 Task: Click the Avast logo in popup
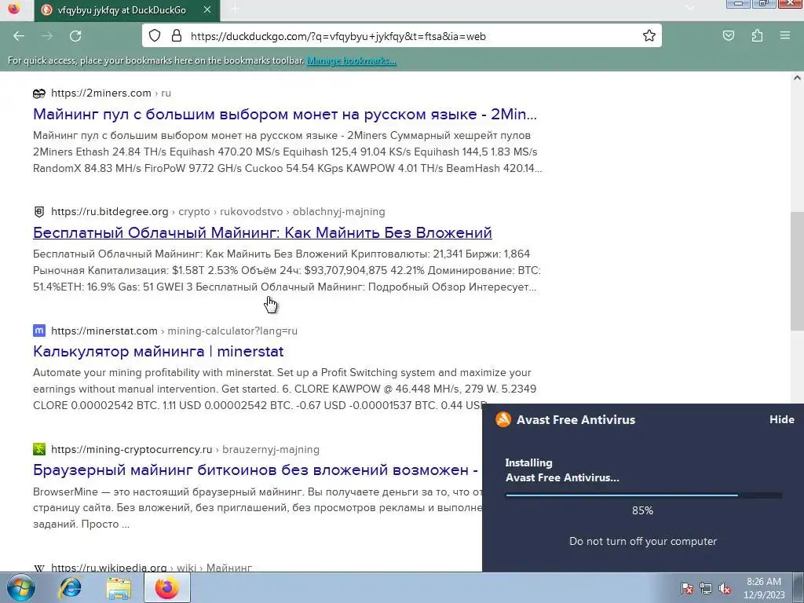[503, 419]
